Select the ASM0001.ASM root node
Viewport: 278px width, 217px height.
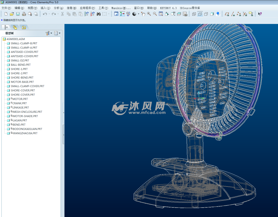tap(15, 39)
